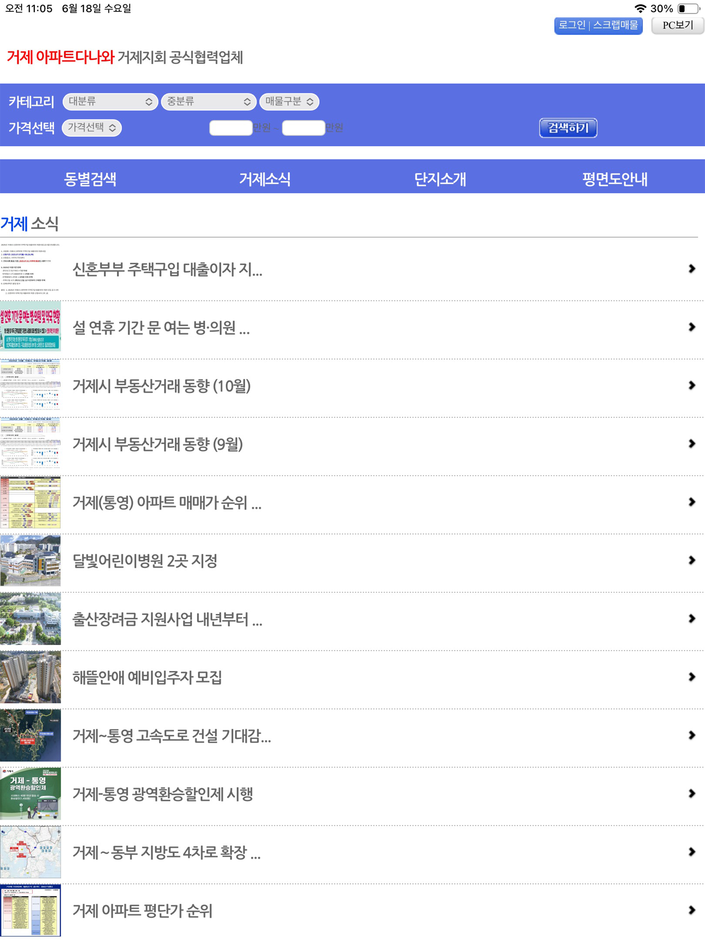Click arrow icon on 아파트 평단가 순위 row
The width and height of the screenshot is (705, 940).
692,910
